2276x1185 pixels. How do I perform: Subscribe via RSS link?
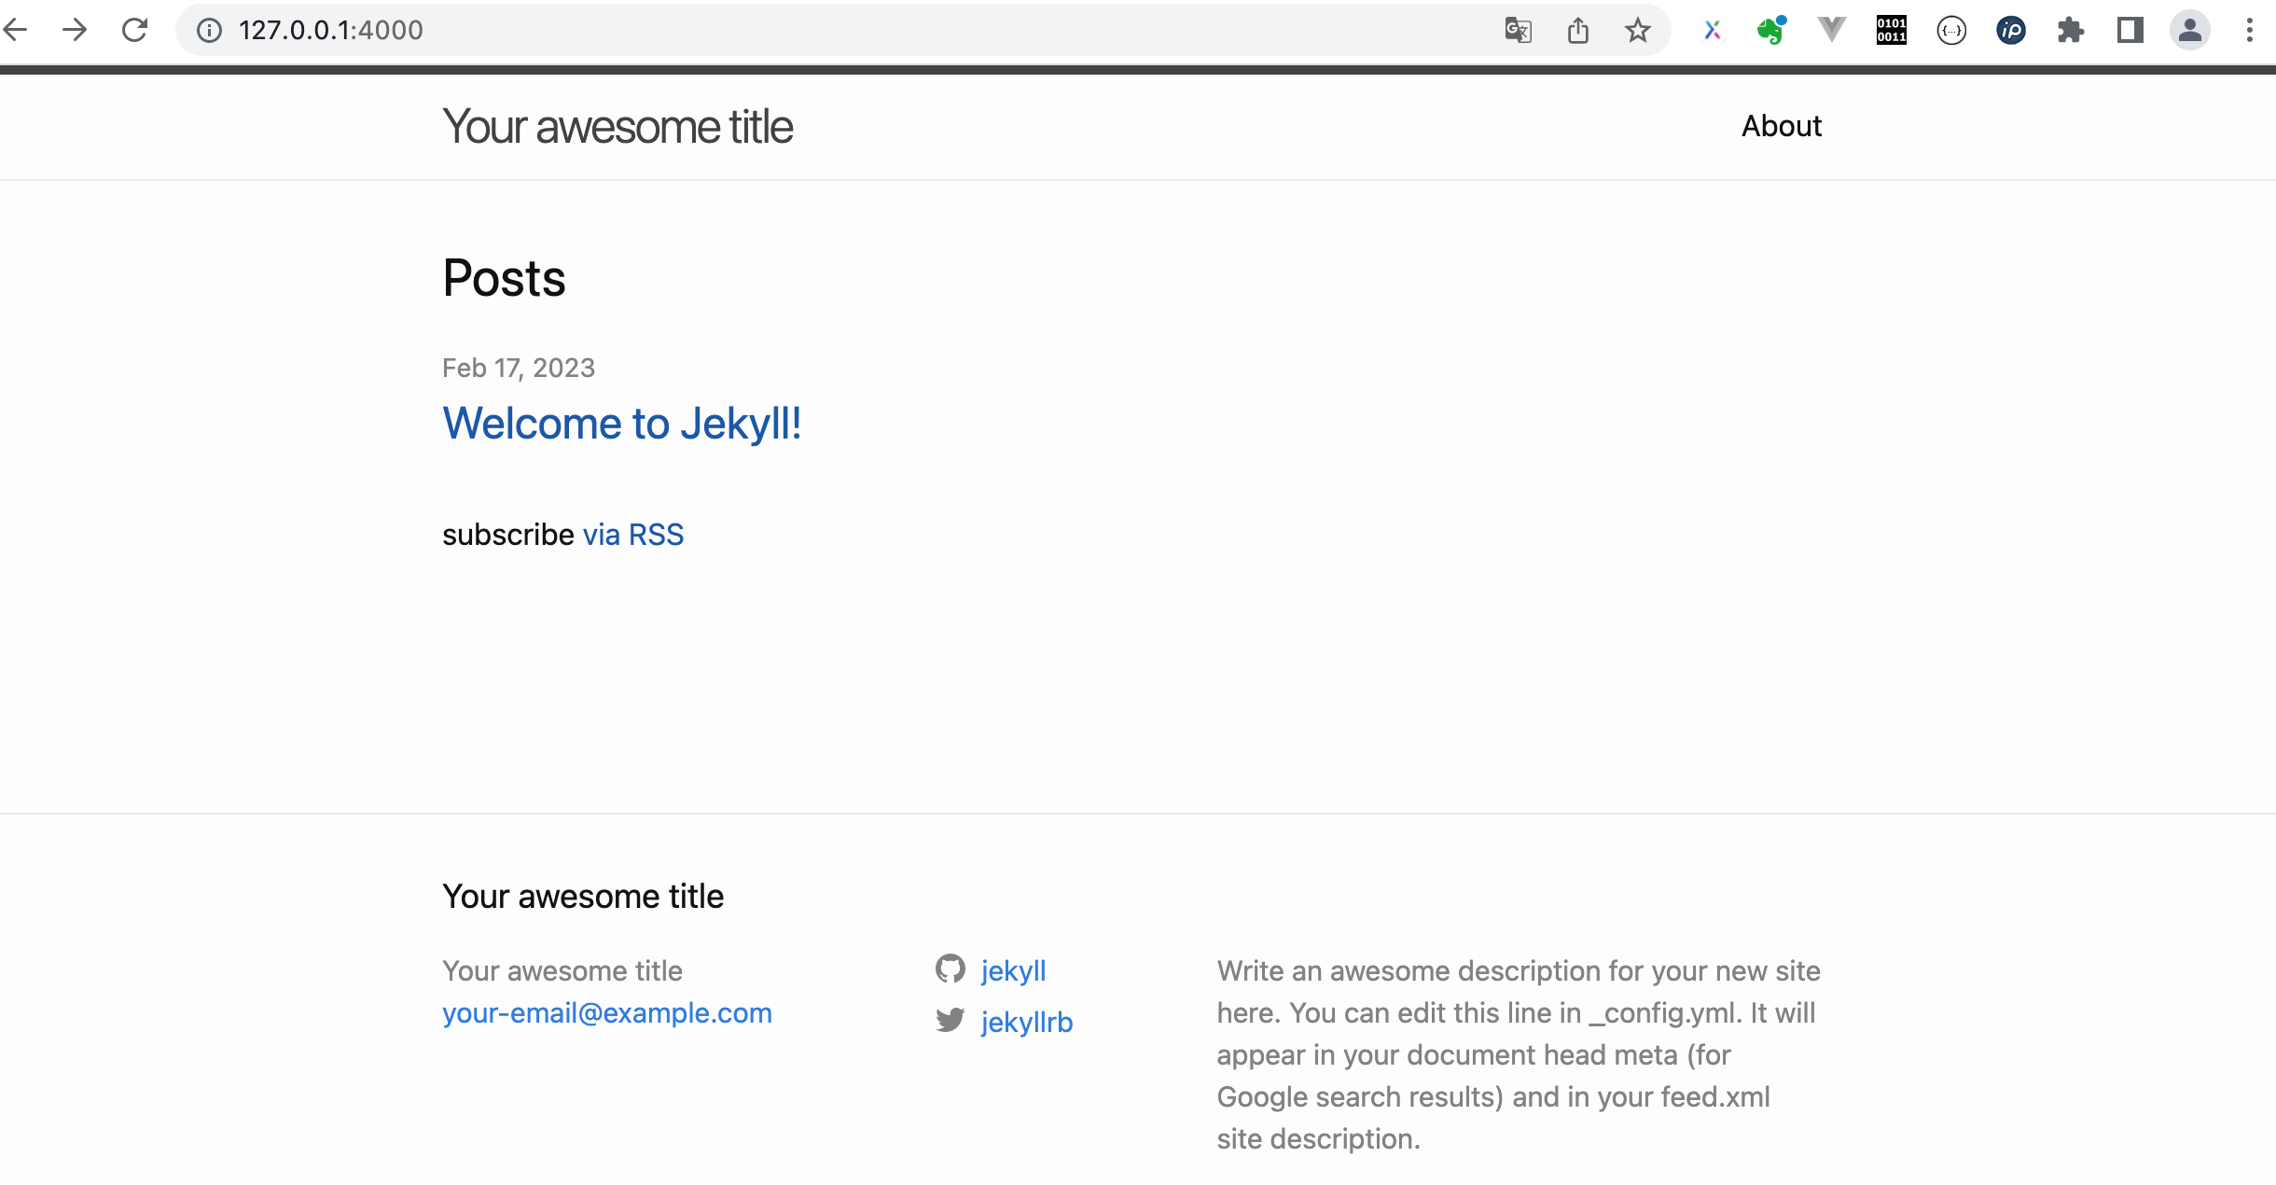(633, 535)
